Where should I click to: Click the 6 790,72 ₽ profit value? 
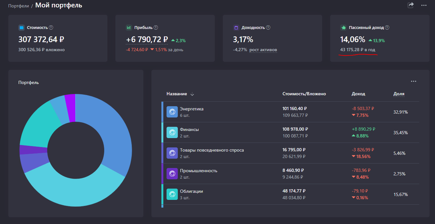point(147,40)
